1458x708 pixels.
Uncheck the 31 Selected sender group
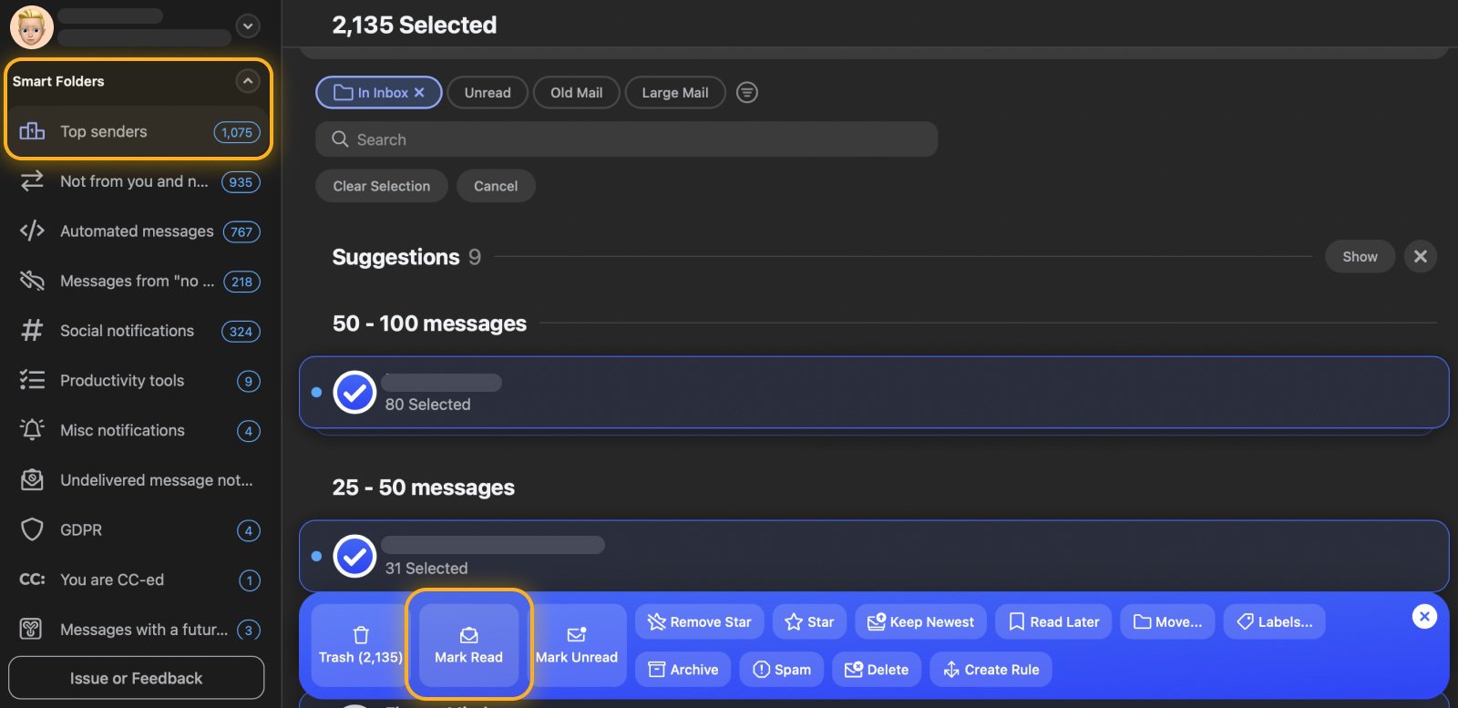[354, 557]
